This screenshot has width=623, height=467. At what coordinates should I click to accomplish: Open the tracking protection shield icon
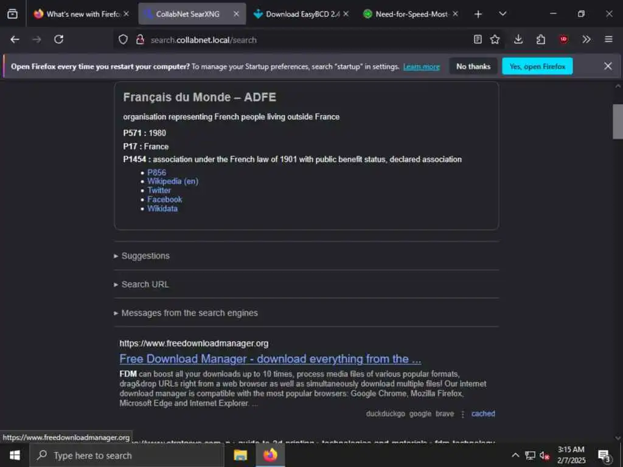(123, 40)
